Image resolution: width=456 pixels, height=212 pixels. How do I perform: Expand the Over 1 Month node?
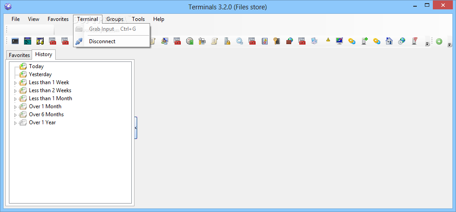pyautogui.click(x=16, y=107)
